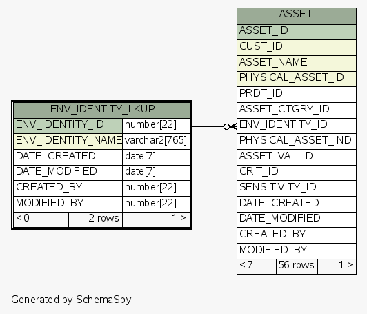Select ASSET_ID field in ASSET table
This screenshot has height=314, width=367.
297,32
